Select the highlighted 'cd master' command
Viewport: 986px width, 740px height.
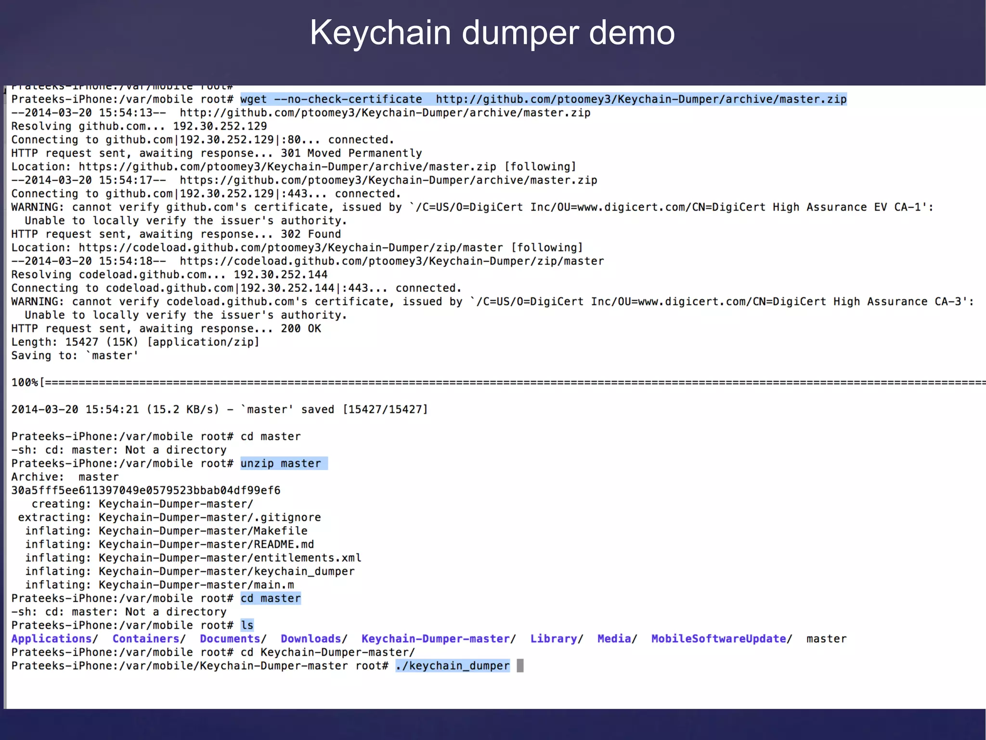(x=271, y=598)
